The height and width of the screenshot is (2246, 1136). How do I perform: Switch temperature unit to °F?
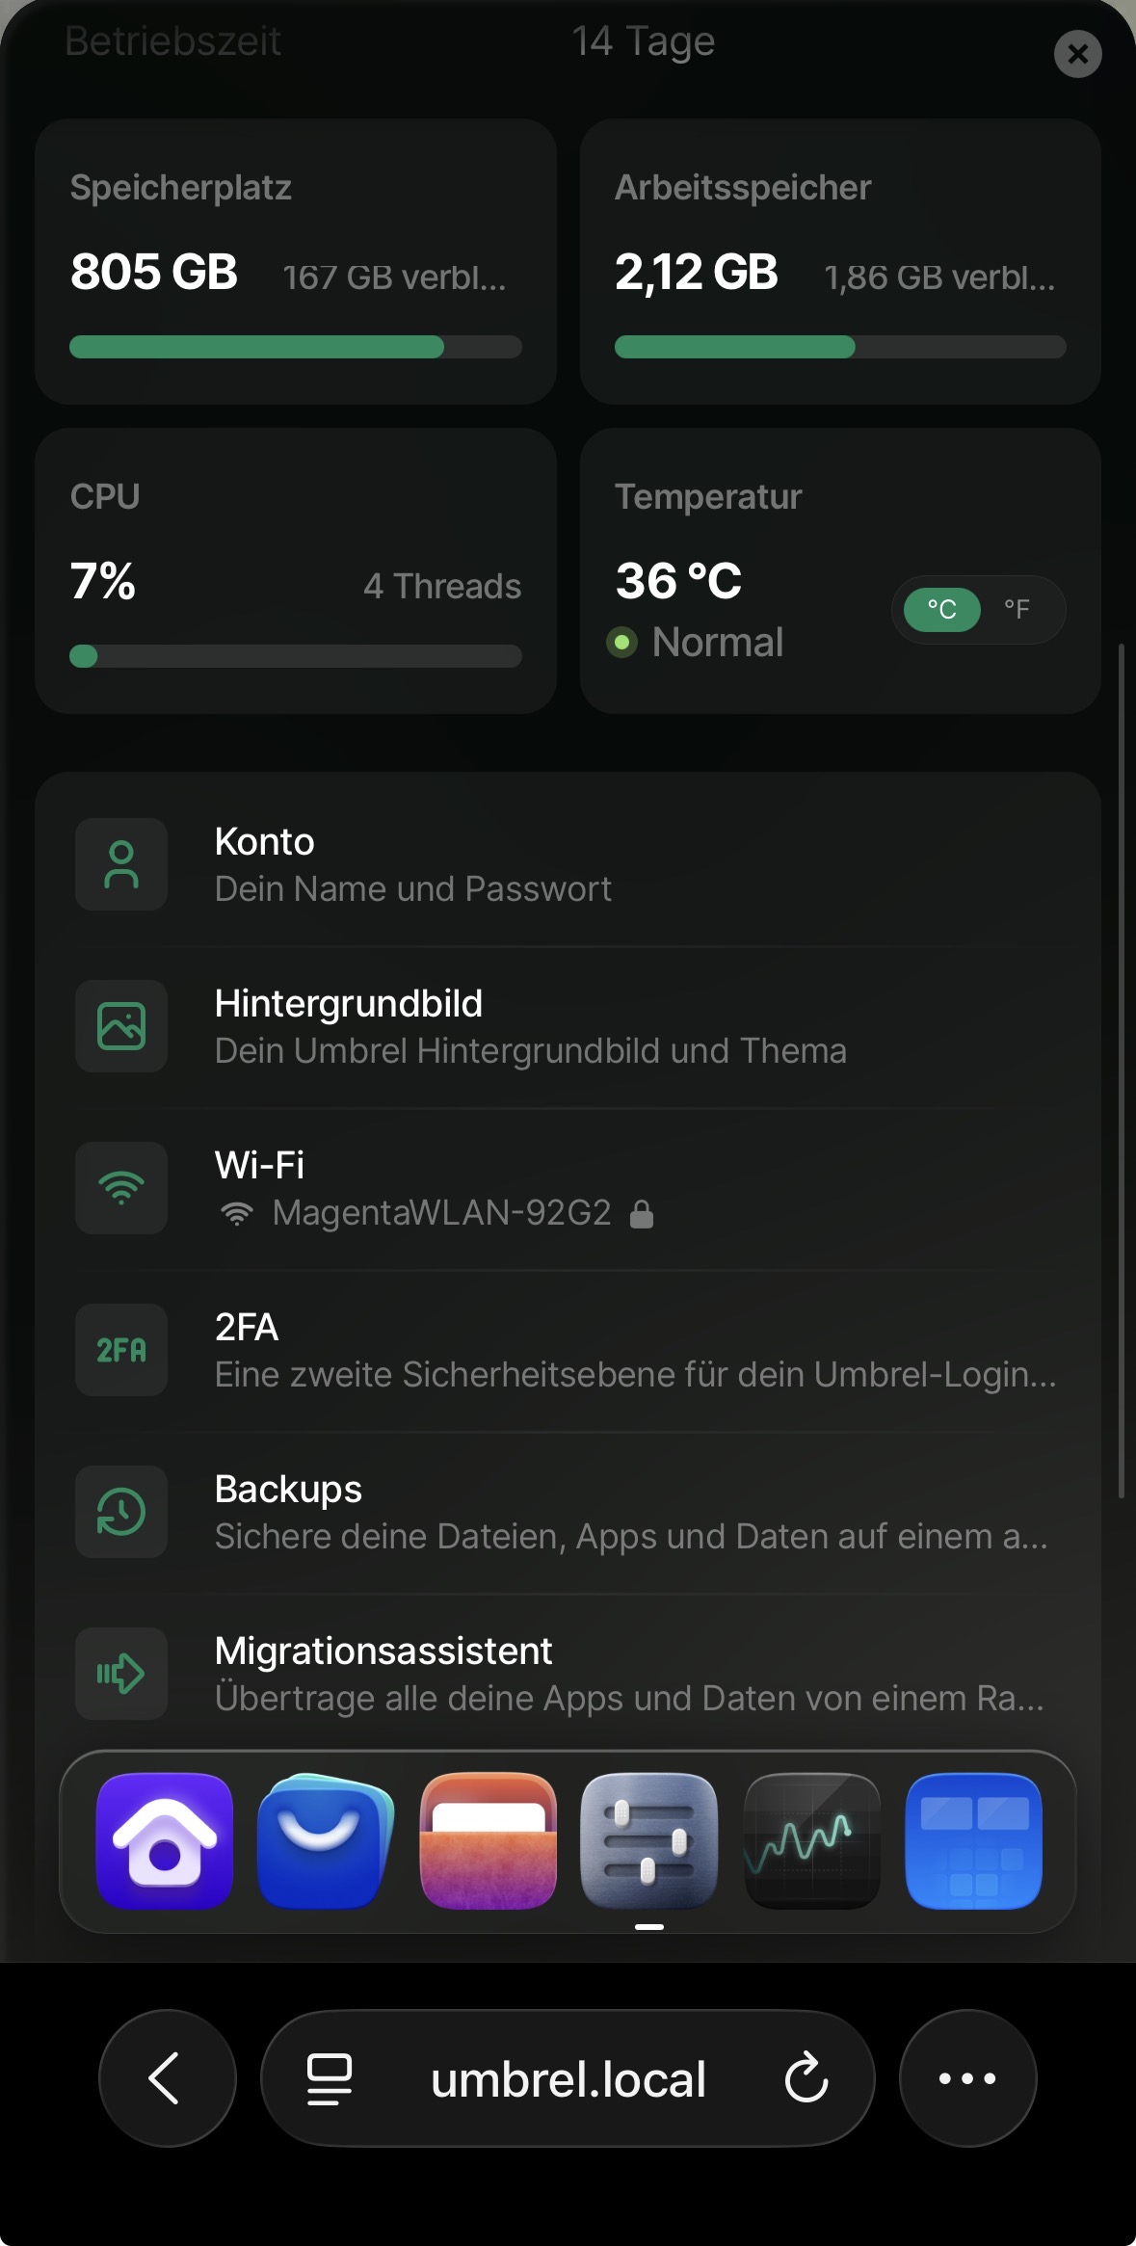[x=1017, y=609]
